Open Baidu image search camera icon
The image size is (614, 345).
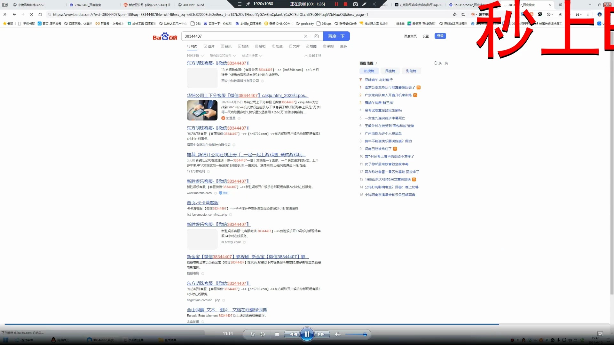(x=316, y=36)
